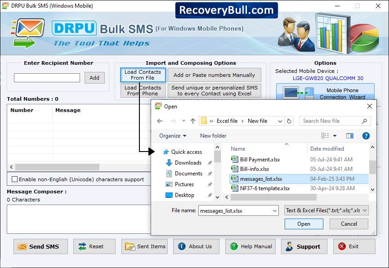Expand the File name combo box arrow

coord(275,211)
